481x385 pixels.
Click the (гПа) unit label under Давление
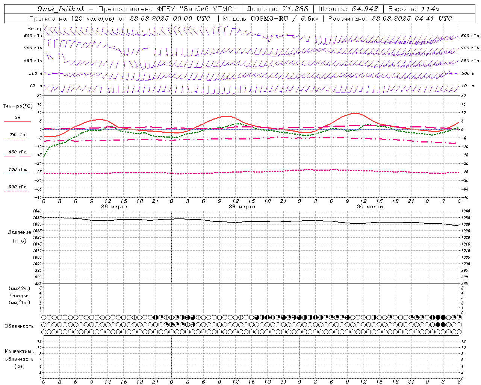tap(19, 241)
